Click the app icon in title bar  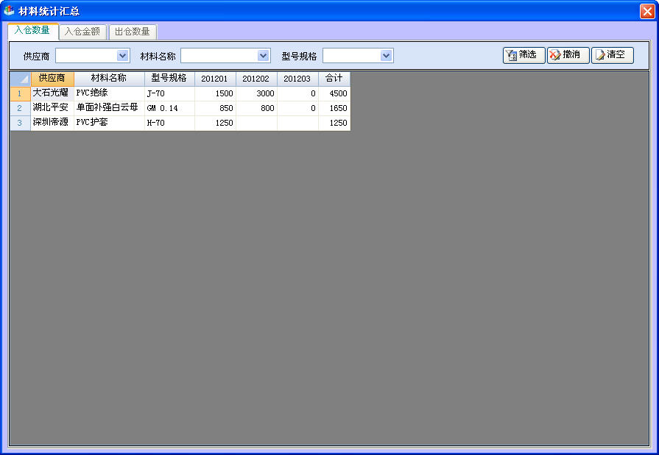(9, 11)
